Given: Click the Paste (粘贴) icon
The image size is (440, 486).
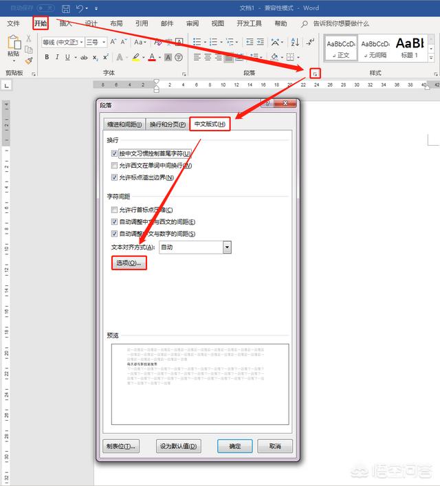Looking at the screenshot, I should [14, 43].
